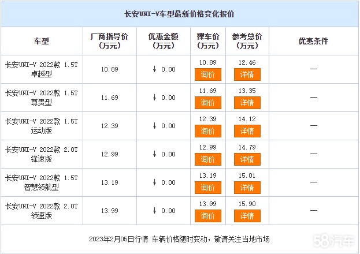Open 详情 for total price 15.01
This screenshot has height=254, width=360.
247,188
